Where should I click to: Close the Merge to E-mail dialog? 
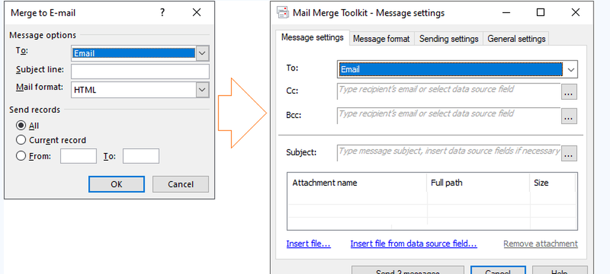197,12
